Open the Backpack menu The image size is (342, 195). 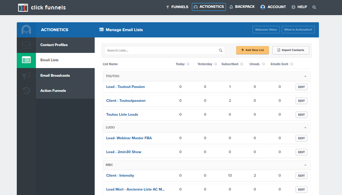point(242,7)
